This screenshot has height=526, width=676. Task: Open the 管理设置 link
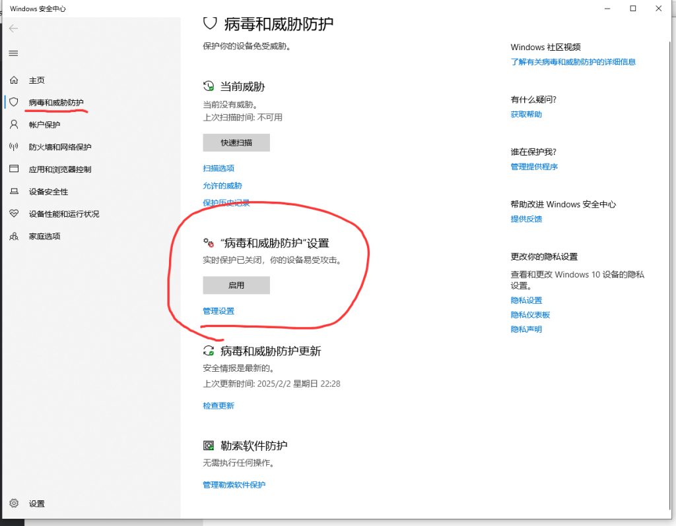(219, 311)
